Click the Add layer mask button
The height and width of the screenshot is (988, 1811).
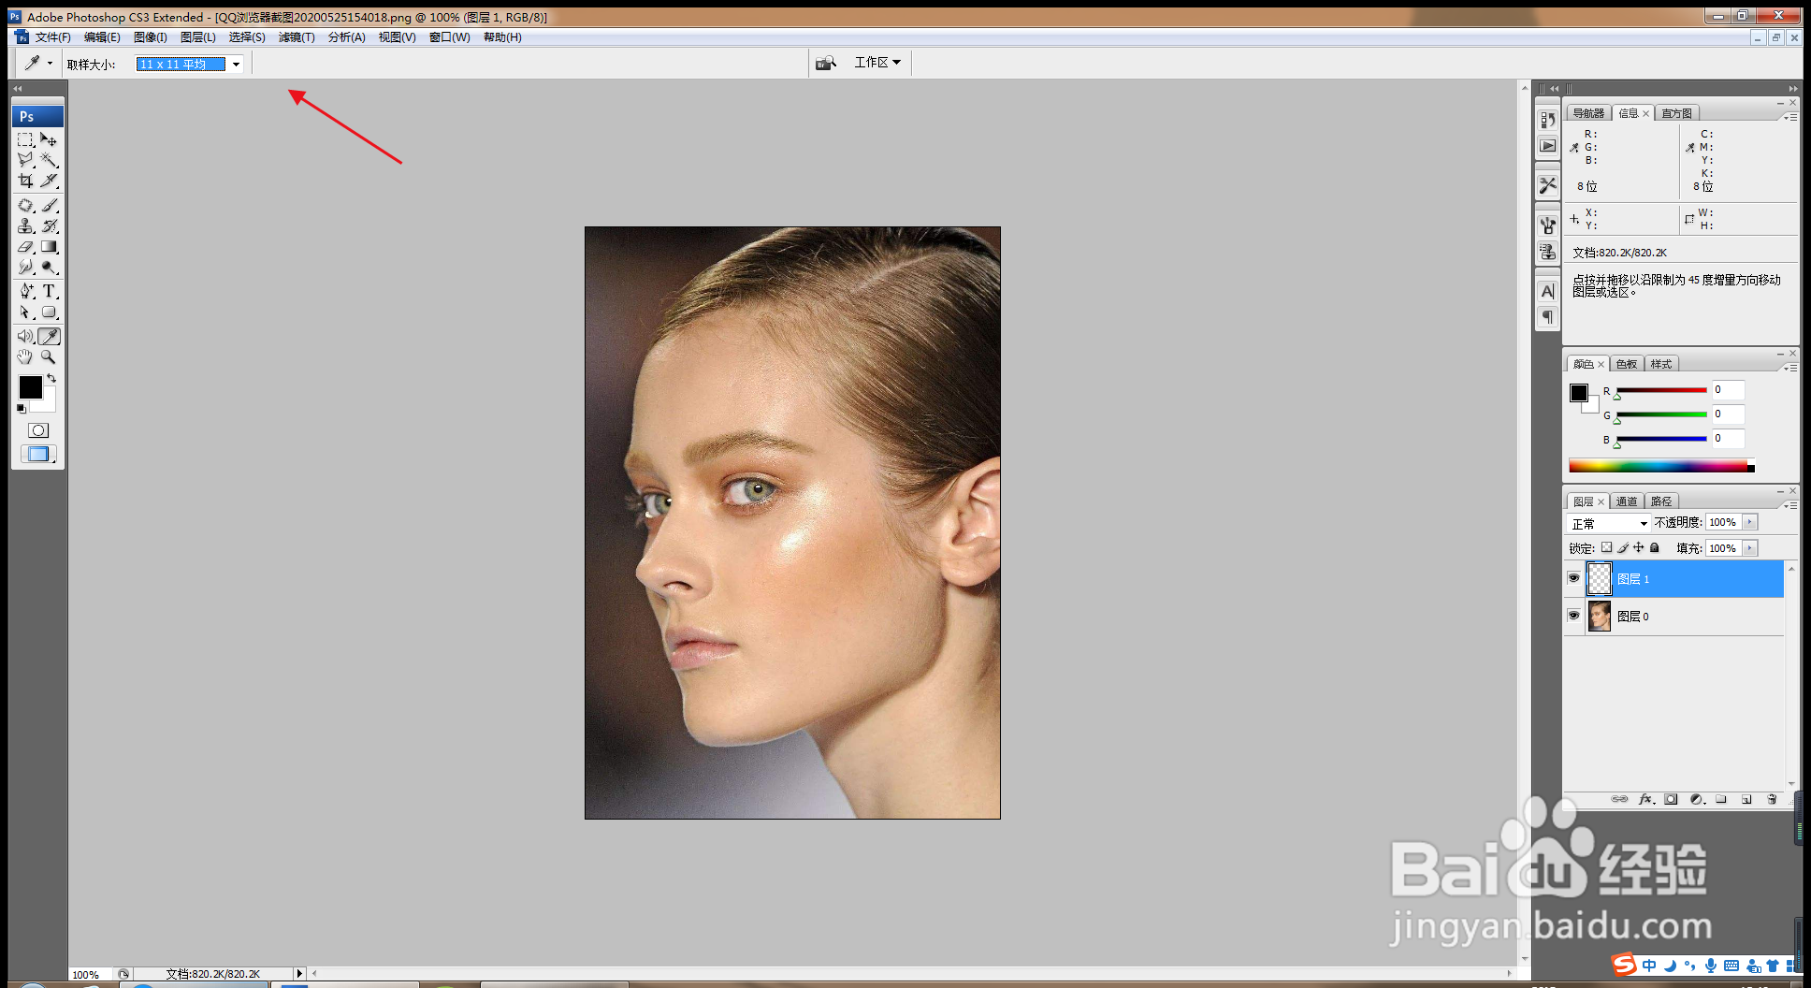pyautogui.click(x=1671, y=799)
